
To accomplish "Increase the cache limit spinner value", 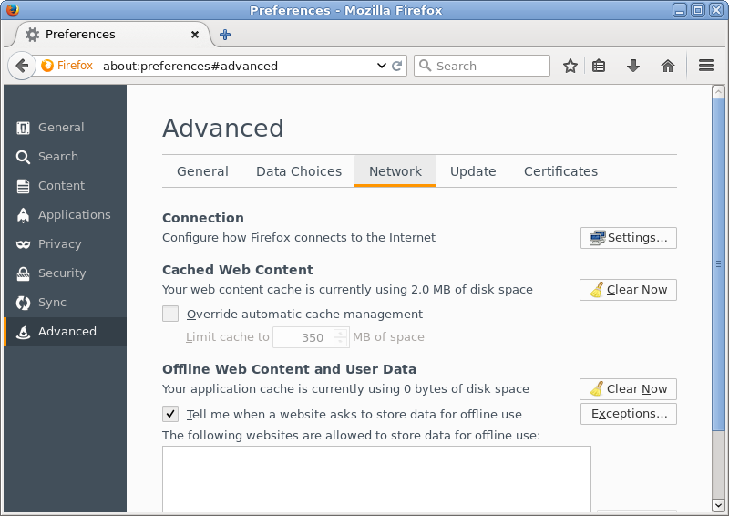I will point(340,333).
